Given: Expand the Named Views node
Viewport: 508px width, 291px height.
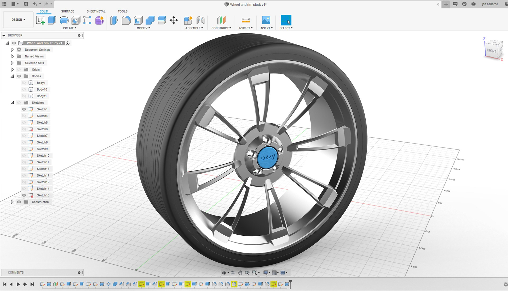Looking at the screenshot, I should 12,56.
